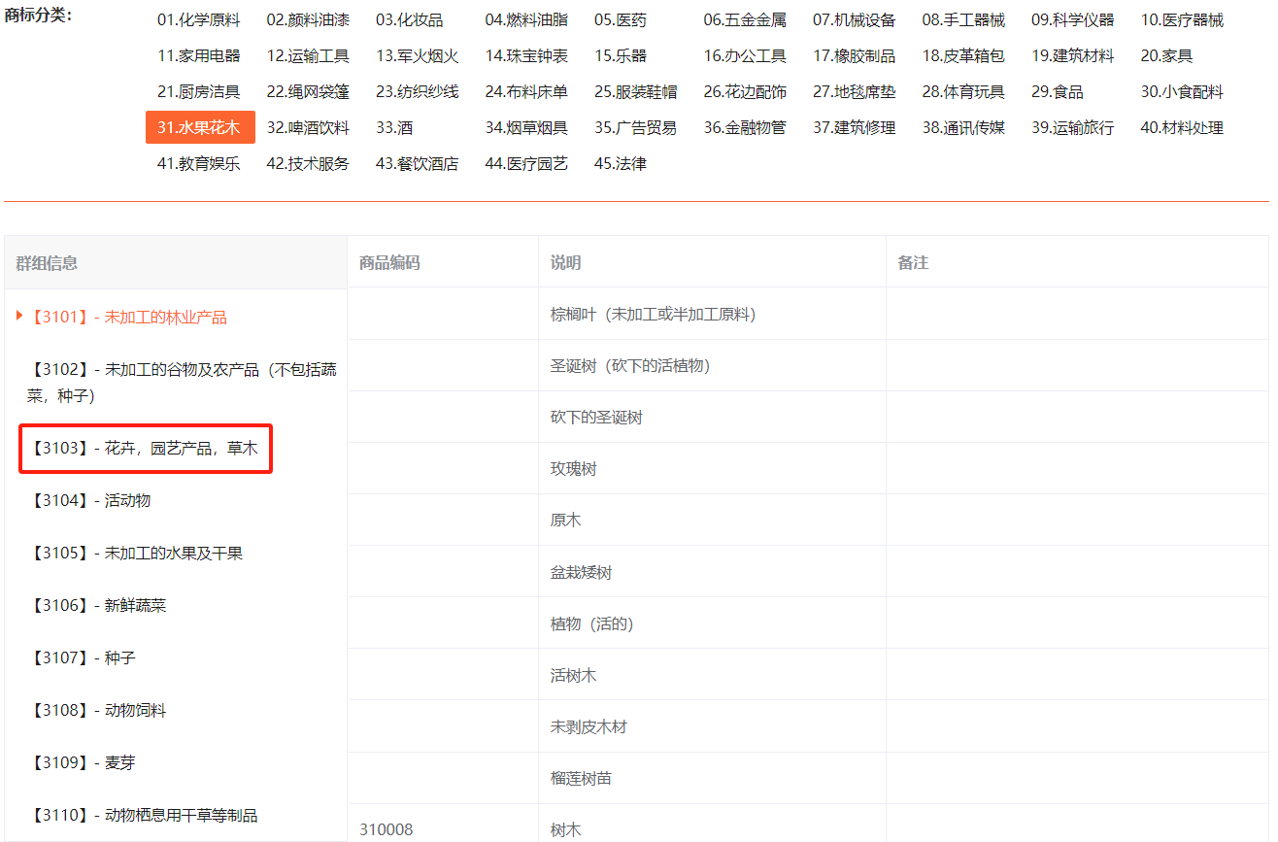Image resolution: width=1278 pixels, height=842 pixels.
Task: Click product code 310008
Action: pyautogui.click(x=387, y=829)
